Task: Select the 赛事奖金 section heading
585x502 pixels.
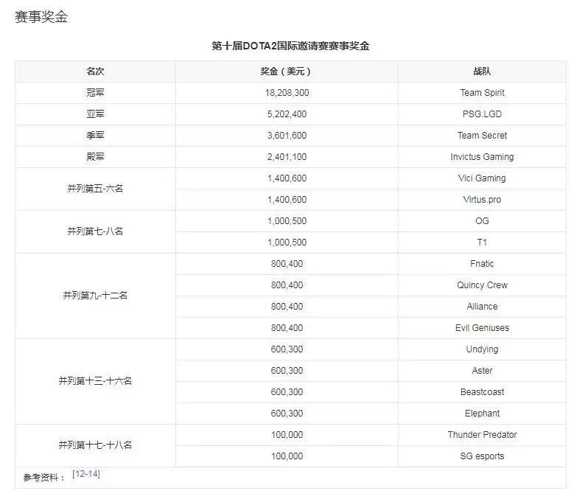Action: [x=41, y=17]
